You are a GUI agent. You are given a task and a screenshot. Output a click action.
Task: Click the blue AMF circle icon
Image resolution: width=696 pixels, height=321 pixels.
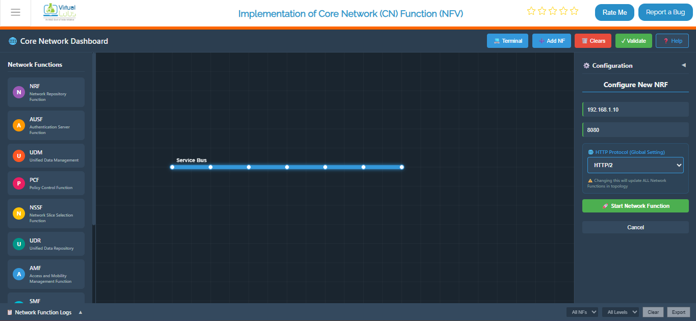point(19,274)
